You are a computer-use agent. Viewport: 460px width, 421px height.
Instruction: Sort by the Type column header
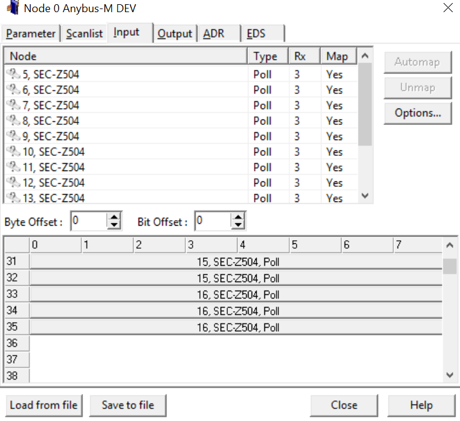pos(268,56)
